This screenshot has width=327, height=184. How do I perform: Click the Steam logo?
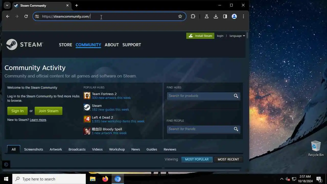25,44
